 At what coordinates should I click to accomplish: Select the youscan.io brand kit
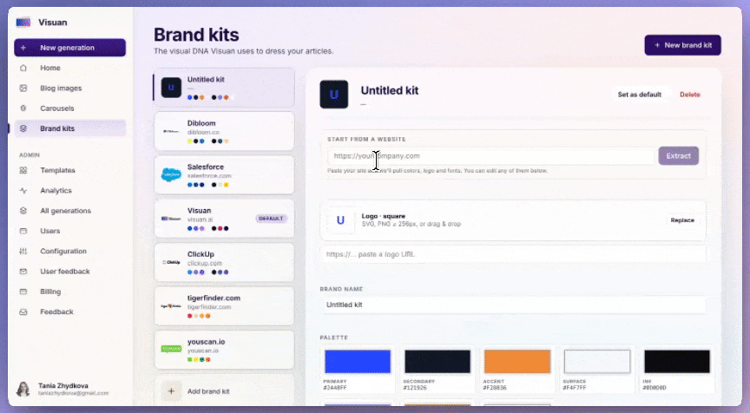pos(224,350)
